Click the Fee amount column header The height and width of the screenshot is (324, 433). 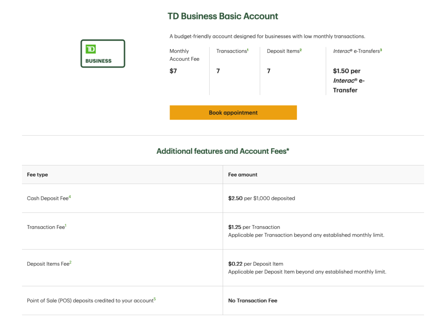coord(243,174)
